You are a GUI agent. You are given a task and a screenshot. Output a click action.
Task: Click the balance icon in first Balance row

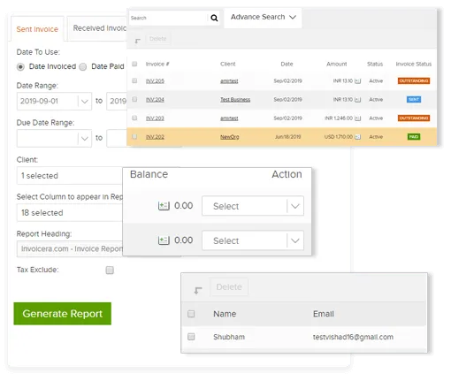(x=164, y=205)
